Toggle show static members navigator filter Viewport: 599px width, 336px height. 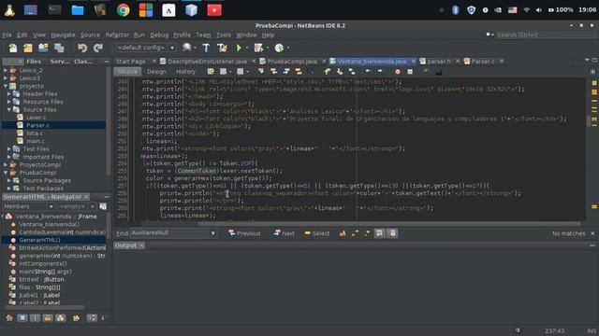[x=35, y=317]
